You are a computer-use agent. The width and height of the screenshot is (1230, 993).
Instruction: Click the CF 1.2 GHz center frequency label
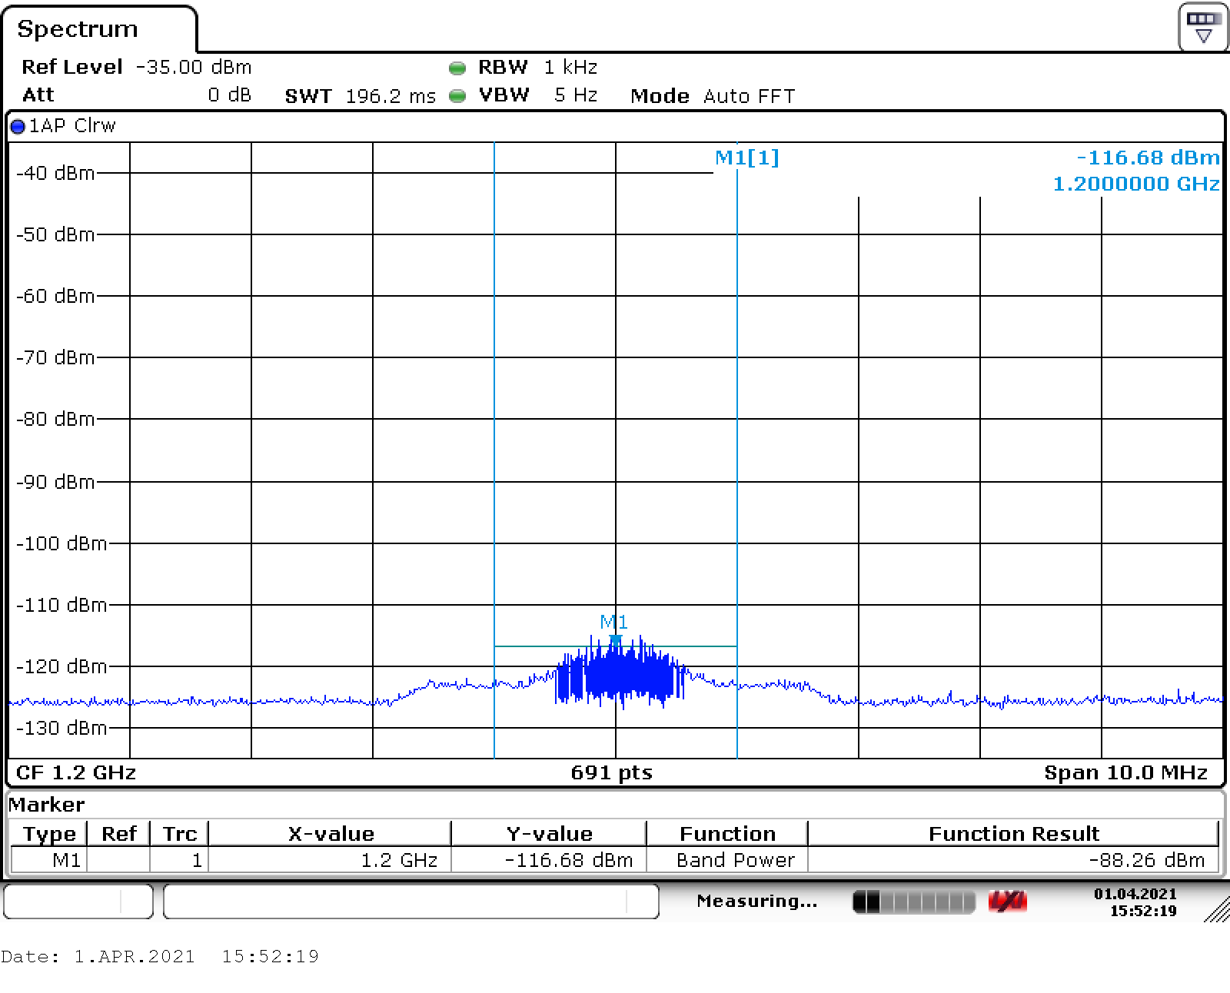tap(75, 772)
